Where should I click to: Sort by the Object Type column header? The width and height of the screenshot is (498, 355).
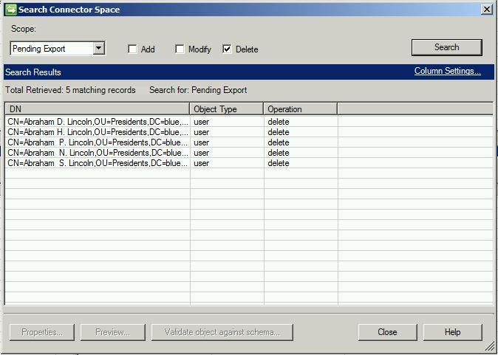click(226, 109)
